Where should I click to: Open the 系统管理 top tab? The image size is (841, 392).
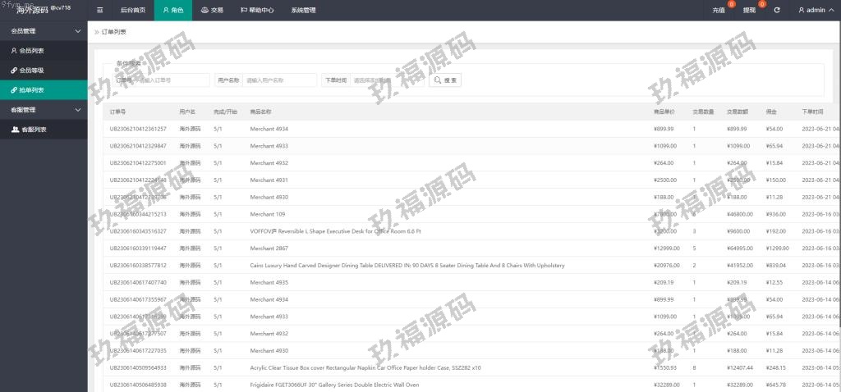tap(303, 11)
